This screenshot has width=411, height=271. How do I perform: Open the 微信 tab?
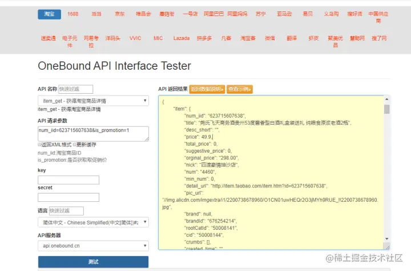coord(269,38)
